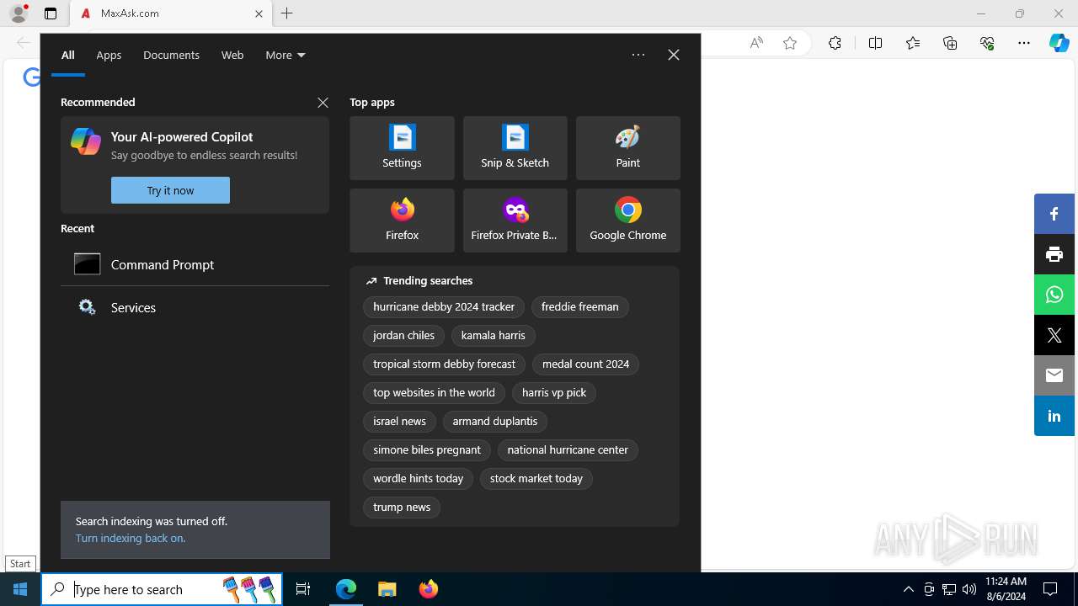Search trending hurricane debby 2024 tracker
The width and height of the screenshot is (1078, 606).
point(444,307)
